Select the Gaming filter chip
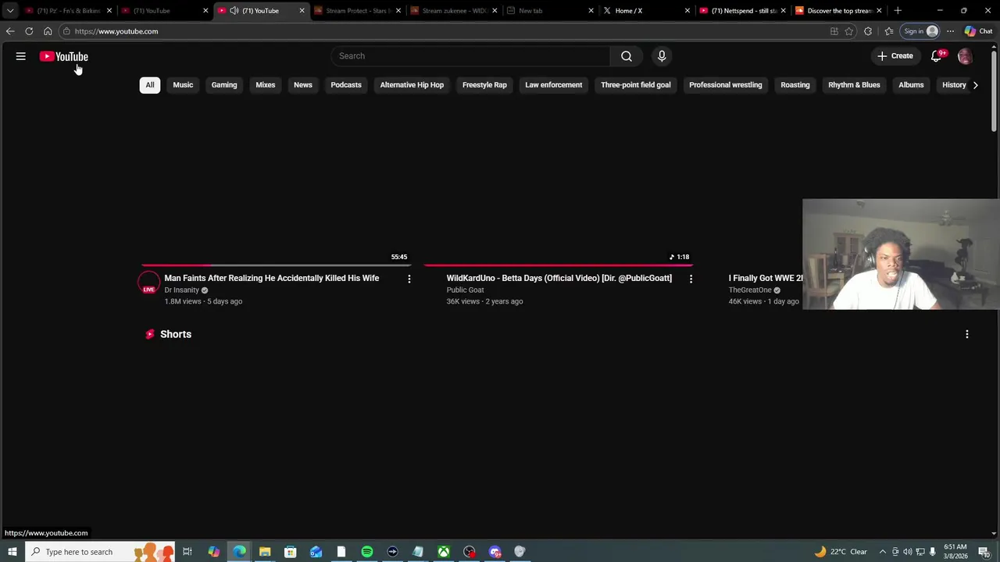Image resolution: width=1000 pixels, height=562 pixels. (x=224, y=85)
